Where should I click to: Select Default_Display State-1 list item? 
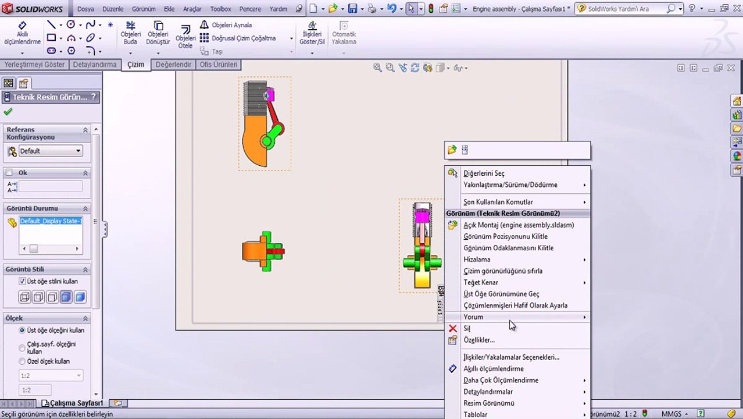[x=51, y=221]
